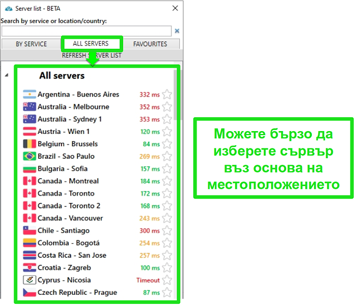Select Australia - Sydney 1 server

tap(69, 119)
